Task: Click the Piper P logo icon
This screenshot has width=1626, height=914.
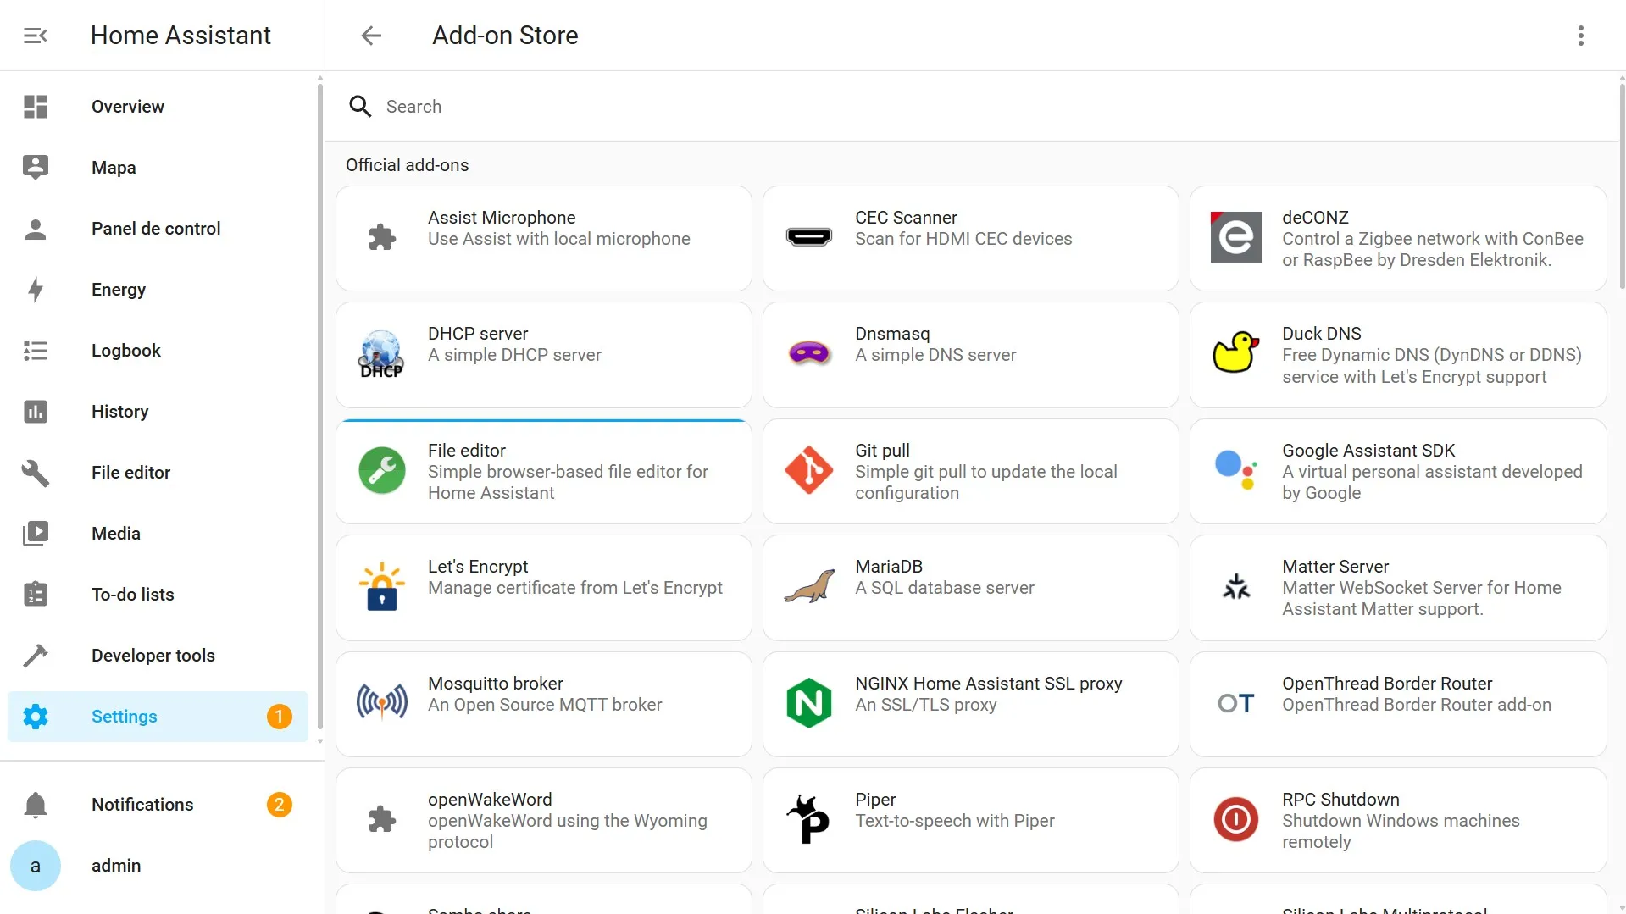Action: pos(809,819)
